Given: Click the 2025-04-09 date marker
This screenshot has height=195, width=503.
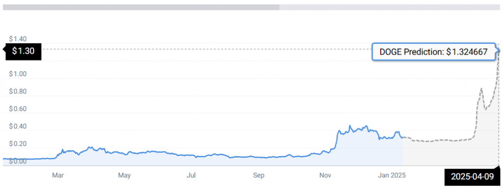Looking at the screenshot, I should click(472, 176).
